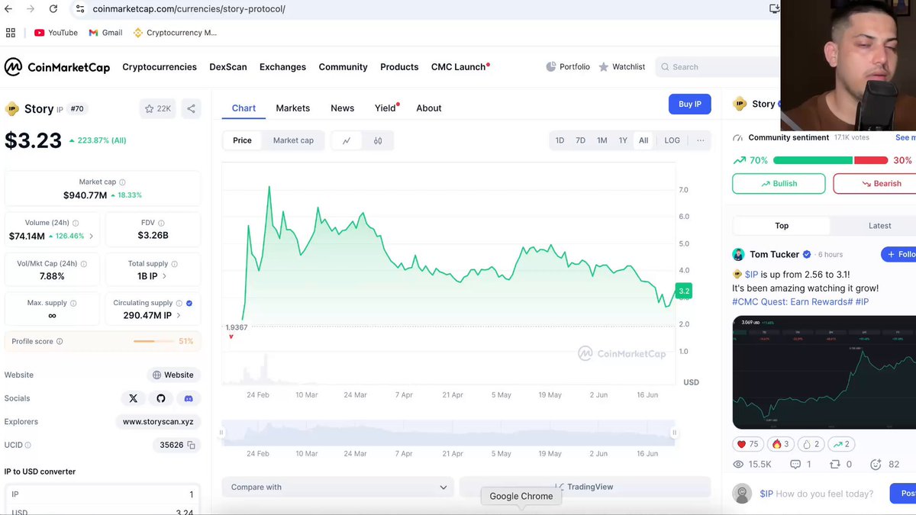Click the browser forward arrow
The width and height of the screenshot is (916, 515).
click(x=31, y=8)
